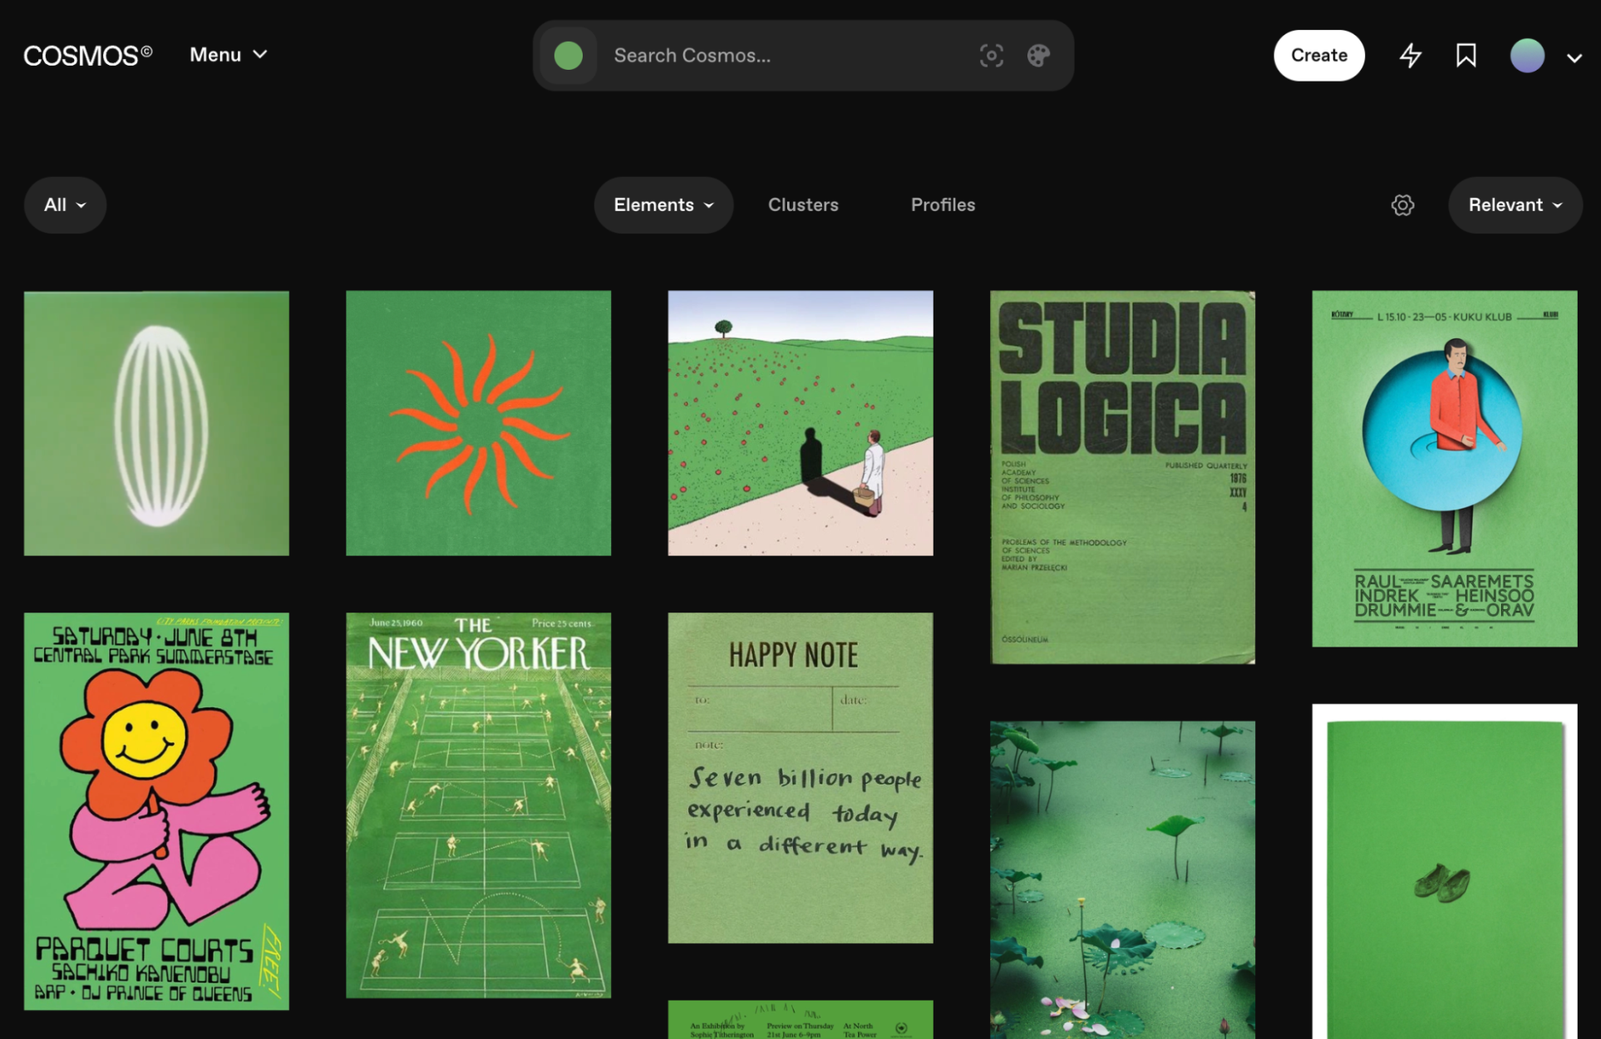This screenshot has height=1039, width=1601.
Task: Click the Create button
Action: [1319, 56]
